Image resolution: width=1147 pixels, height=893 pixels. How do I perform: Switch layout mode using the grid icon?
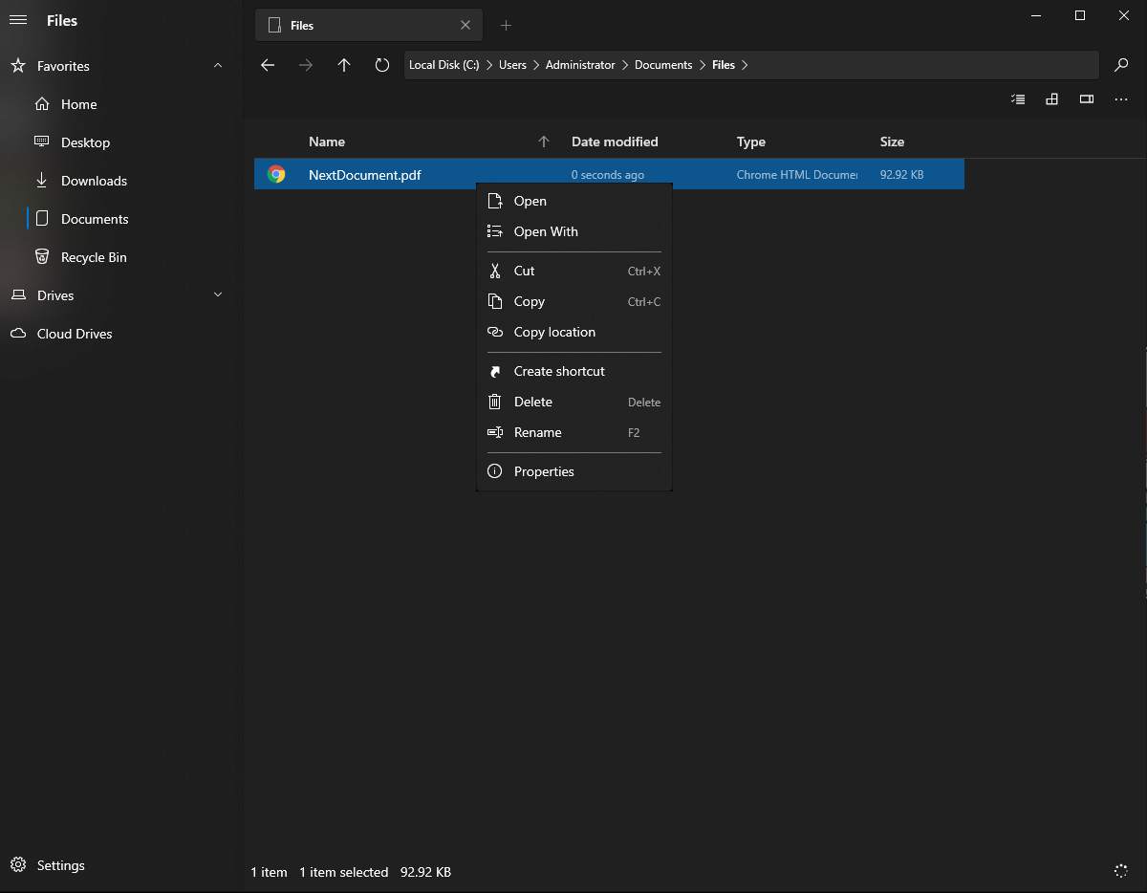(x=1051, y=98)
